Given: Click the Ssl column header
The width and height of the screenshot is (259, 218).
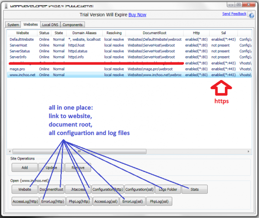Looking at the screenshot, I should coord(224,33).
